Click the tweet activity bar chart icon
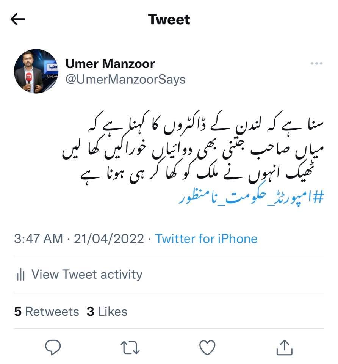This screenshot has width=338, height=364. pos(20,275)
